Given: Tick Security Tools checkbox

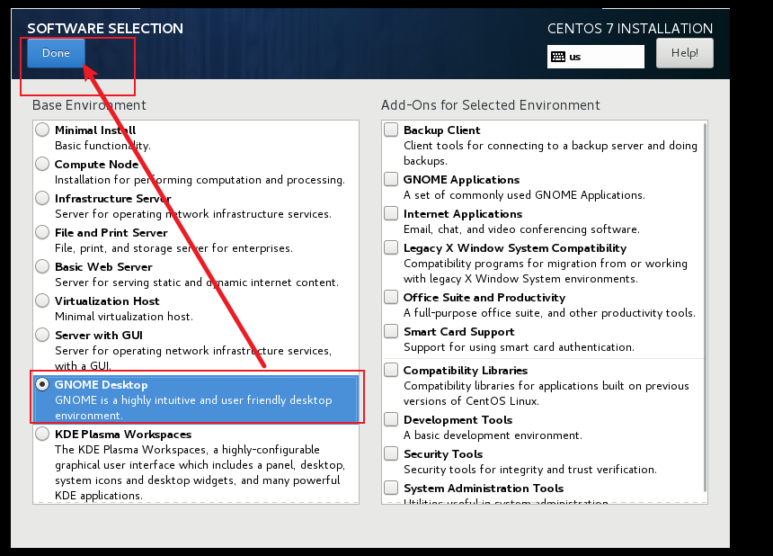Looking at the screenshot, I should pyautogui.click(x=391, y=453).
